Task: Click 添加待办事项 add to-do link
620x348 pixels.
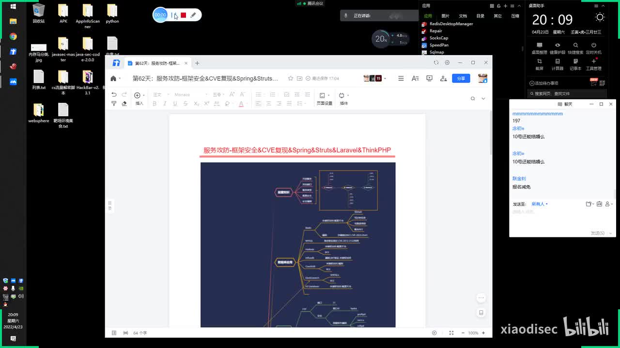Action: [x=543, y=83]
